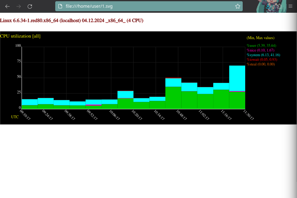Select the %system legend label

(x=262, y=55)
